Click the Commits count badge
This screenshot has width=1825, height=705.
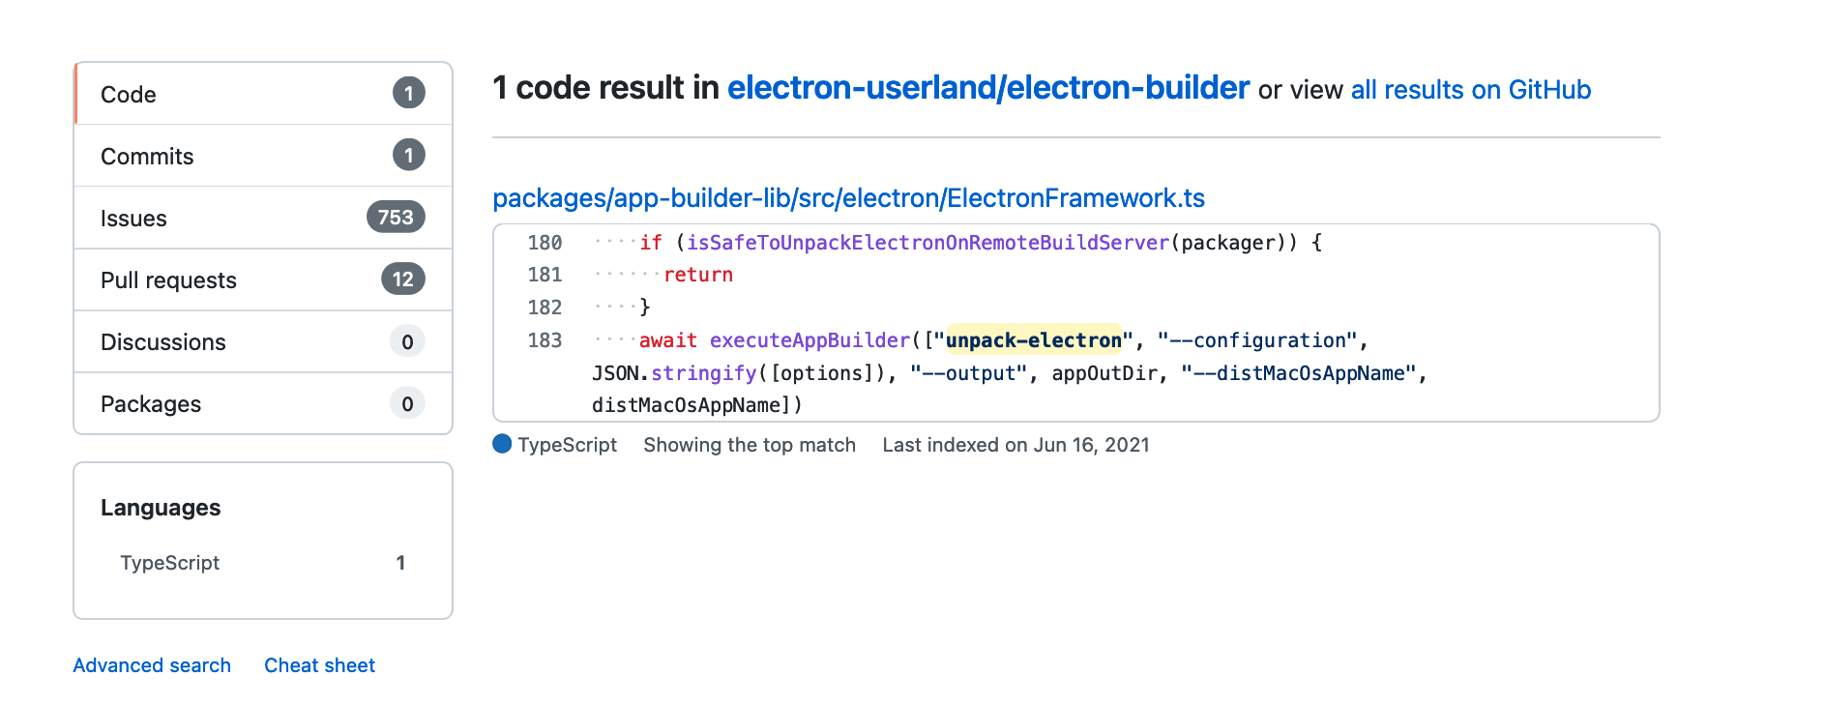coord(408,155)
